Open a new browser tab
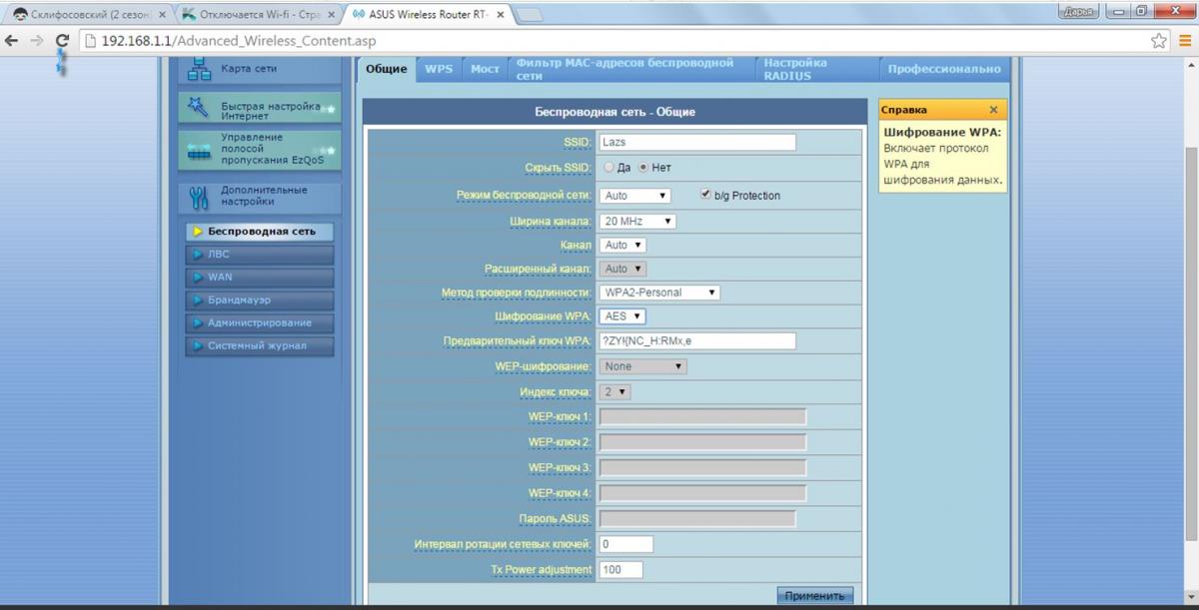Image resolution: width=1199 pixels, height=610 pixels. [x=528, y=15]
